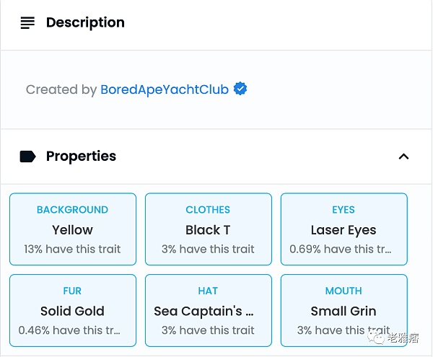This screenshot has width=433, height=357.
Task: Open the Eyes Laser Eyes trait card
Action: pyautogui.click(x=344, y=229)
